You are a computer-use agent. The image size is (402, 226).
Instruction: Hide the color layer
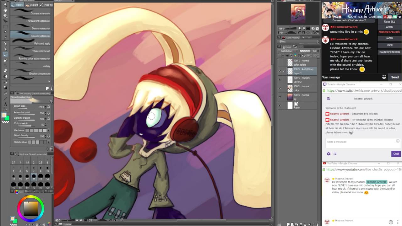point(280,88)
